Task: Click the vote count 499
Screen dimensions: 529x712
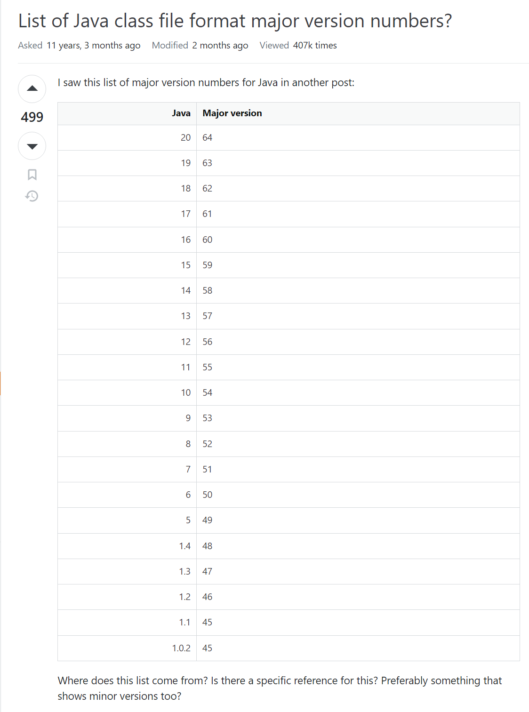Action: click(x=32, y=117)
